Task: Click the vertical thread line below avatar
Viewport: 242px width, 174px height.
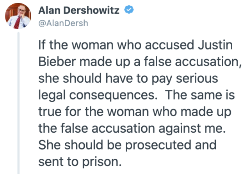Action: pyautogui.click(x=18, y=103)
